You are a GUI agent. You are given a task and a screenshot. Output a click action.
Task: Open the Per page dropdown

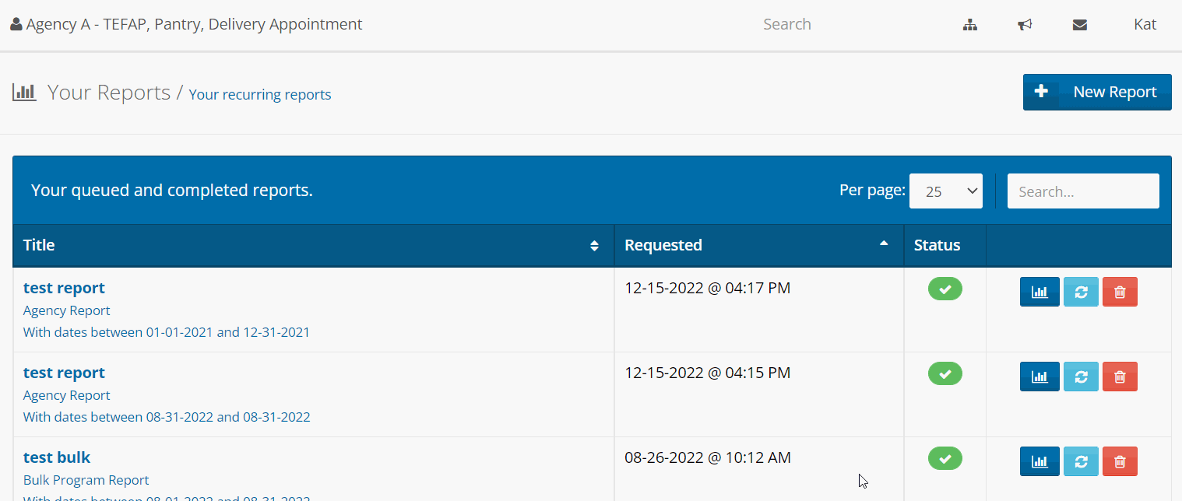pos(945,191)
